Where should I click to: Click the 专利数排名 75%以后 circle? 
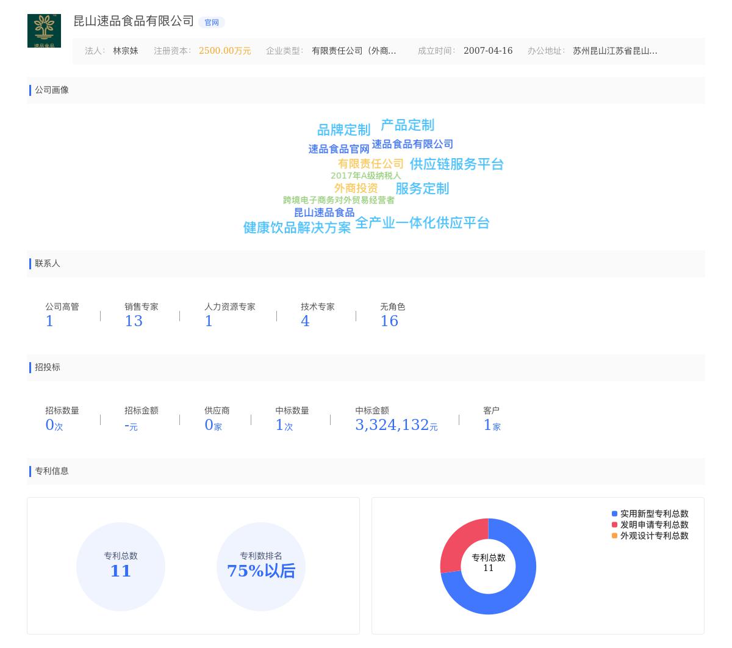[x=261, y=567]
